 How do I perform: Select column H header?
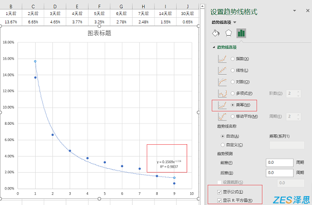(x=143, y=7)
